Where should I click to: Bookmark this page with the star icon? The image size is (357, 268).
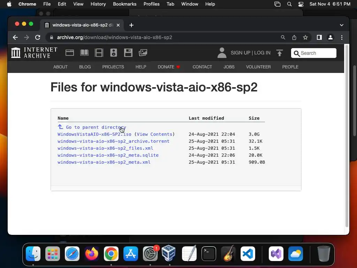point(305,37)
